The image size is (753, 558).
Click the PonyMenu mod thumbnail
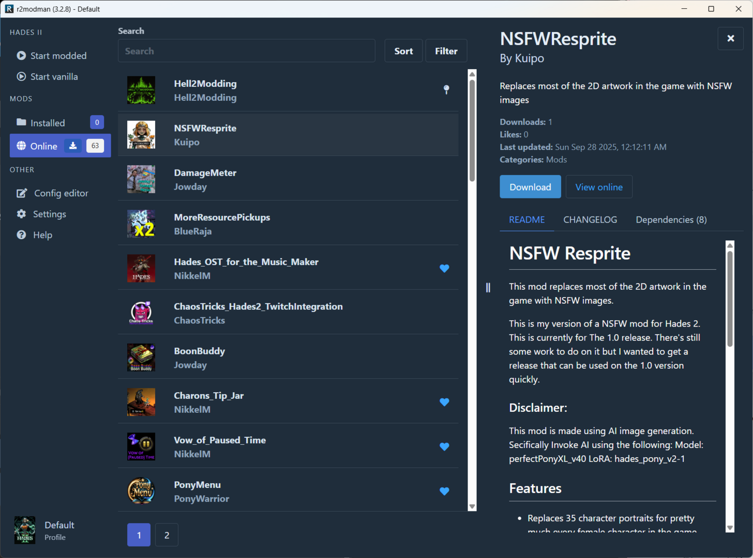141,491
